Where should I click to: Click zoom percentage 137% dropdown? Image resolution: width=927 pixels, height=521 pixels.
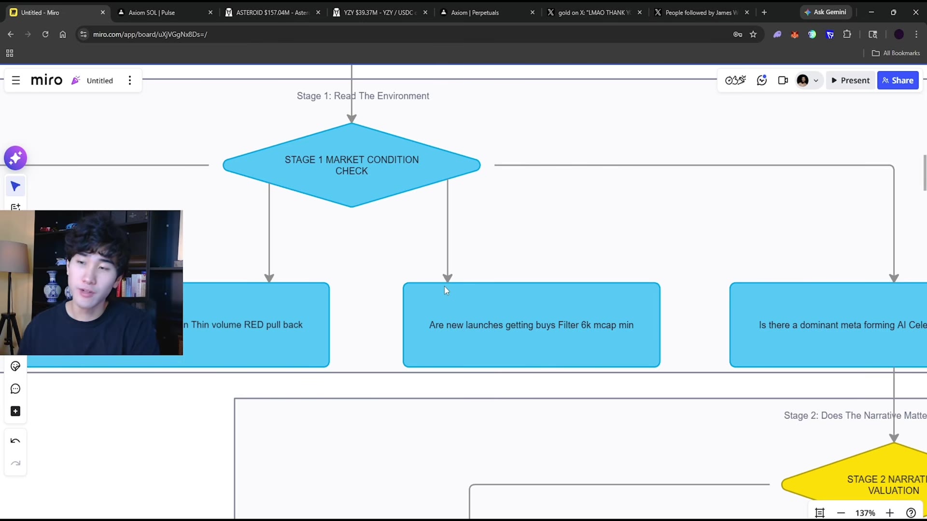pyautogui.click(x=865, y=513)
